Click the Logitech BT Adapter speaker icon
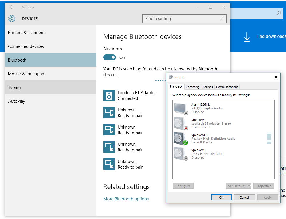This screenshot has height=219, width=286. tap(109, 95)
